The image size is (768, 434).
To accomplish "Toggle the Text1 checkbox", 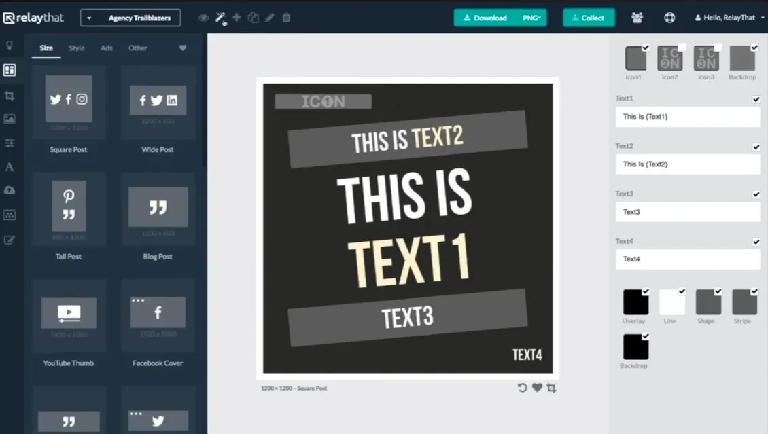I will coord(756,99).
